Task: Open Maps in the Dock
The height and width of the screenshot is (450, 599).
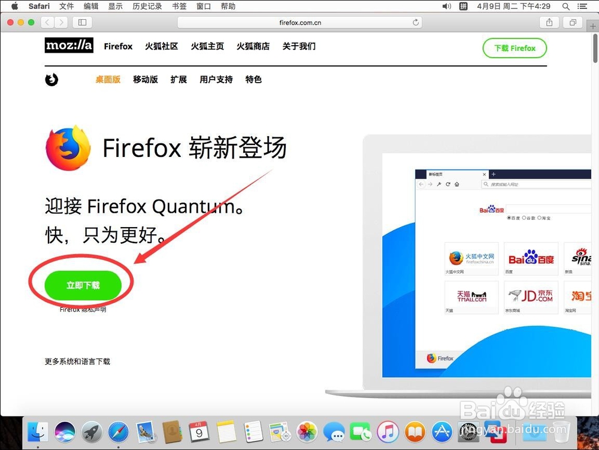Action: pos(280,432)
